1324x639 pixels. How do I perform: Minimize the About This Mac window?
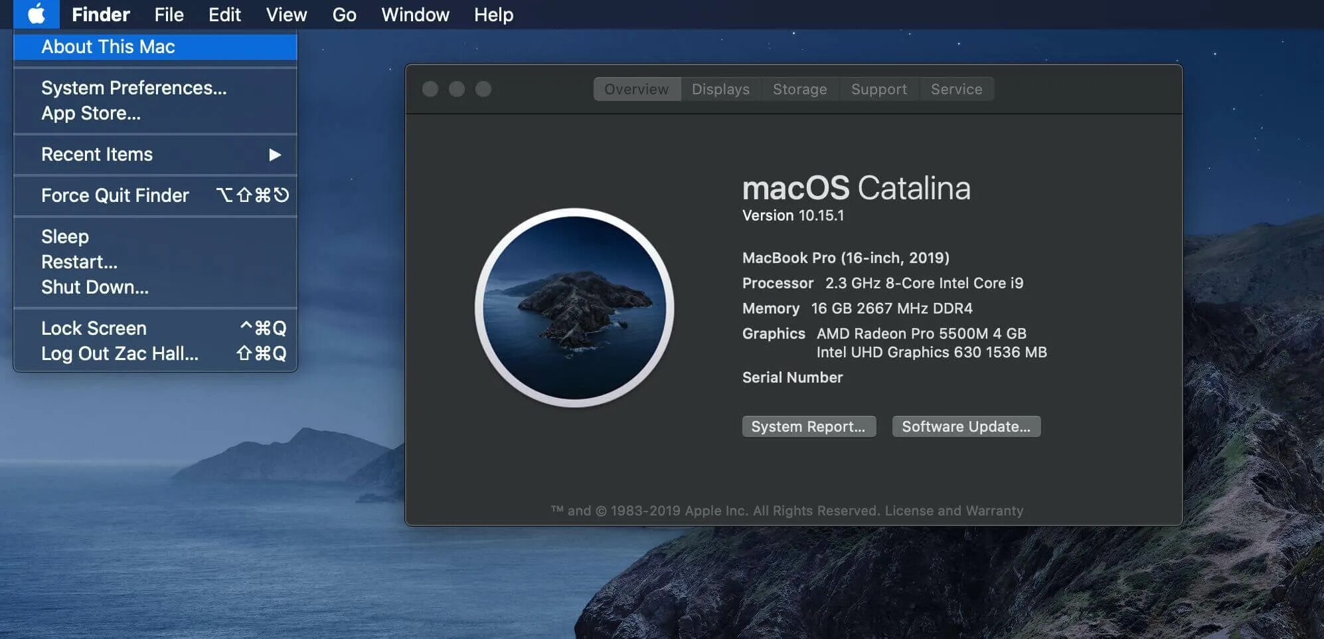(x=457, y=89)
